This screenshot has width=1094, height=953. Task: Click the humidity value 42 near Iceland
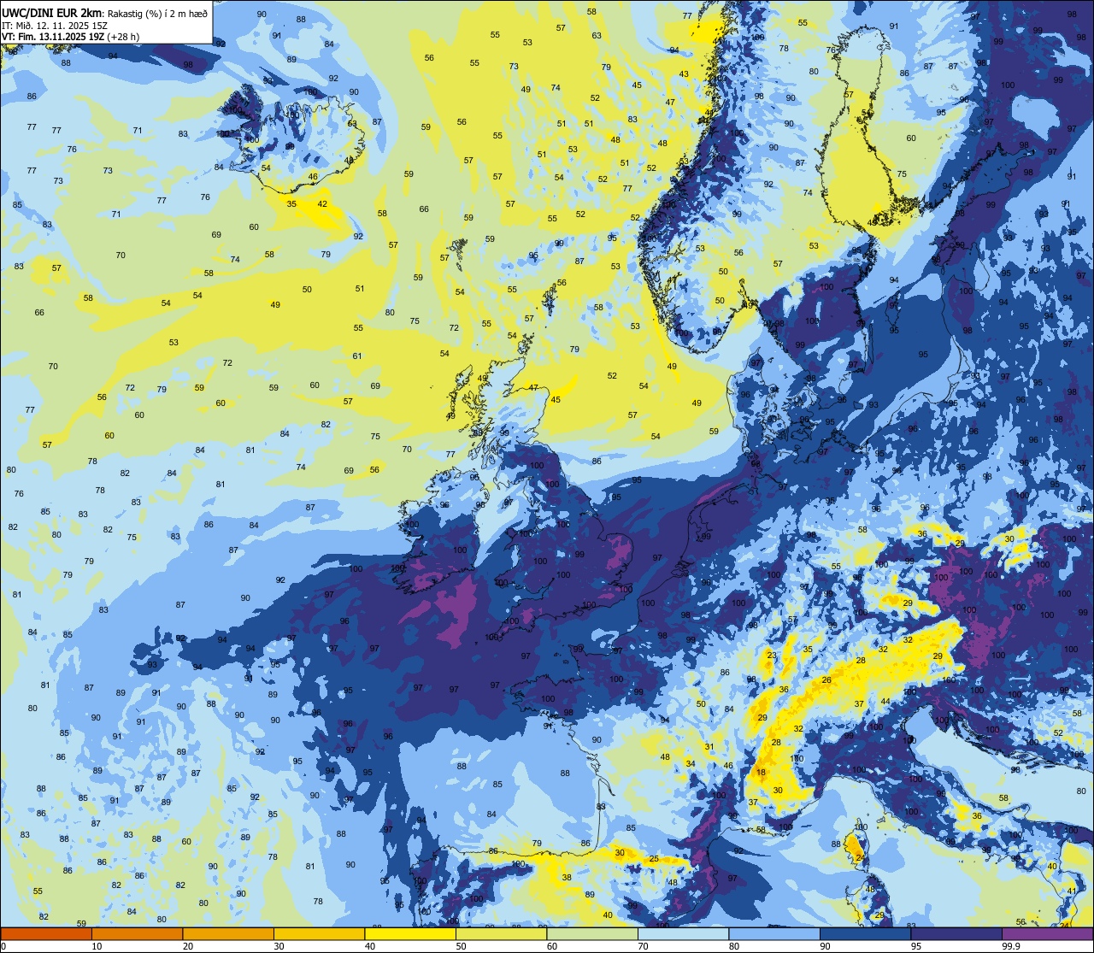[x=322, y=203]
